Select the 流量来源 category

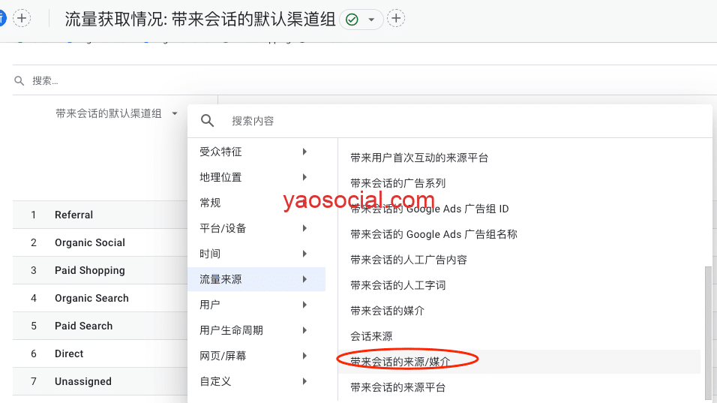[x=255, y=279]
